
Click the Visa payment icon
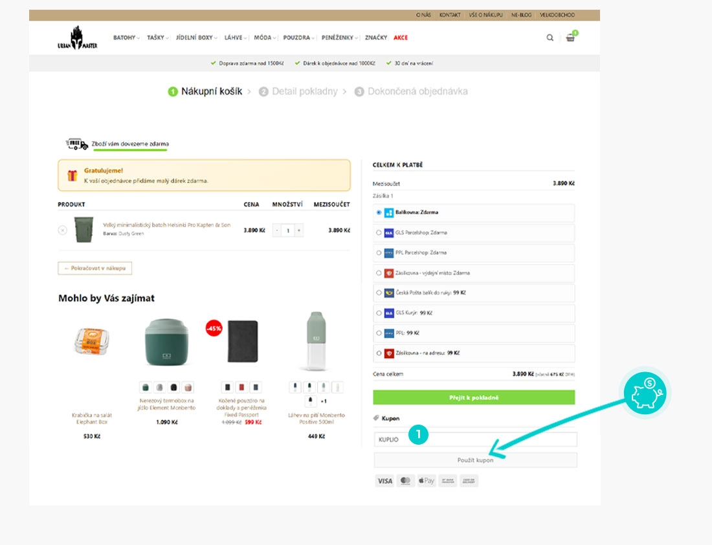(x=384, y=480)
